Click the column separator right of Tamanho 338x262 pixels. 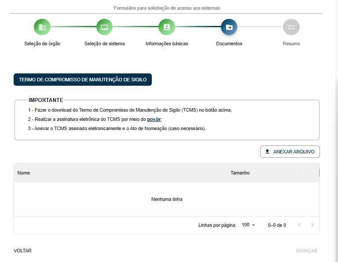298,173
